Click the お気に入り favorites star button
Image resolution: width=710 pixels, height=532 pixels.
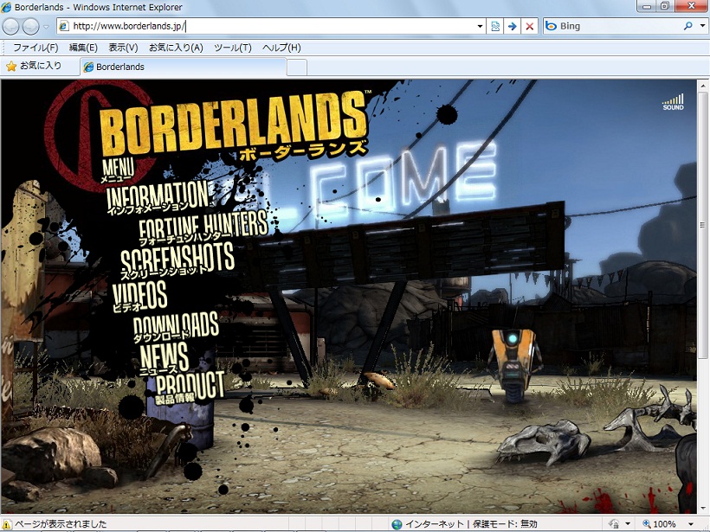34,66
